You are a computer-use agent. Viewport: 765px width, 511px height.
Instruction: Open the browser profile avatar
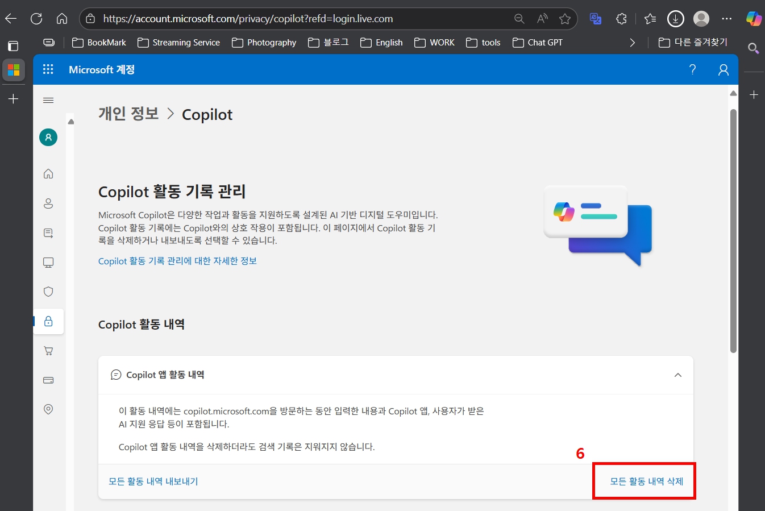pos(702,19)
